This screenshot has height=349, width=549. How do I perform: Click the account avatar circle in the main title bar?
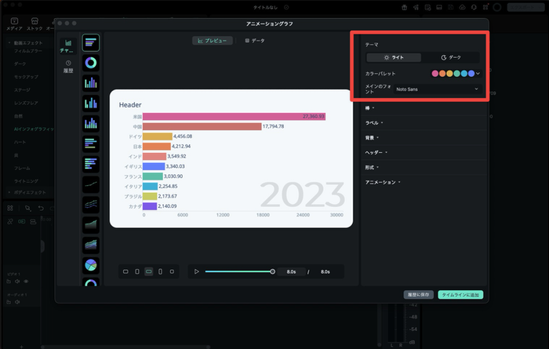pos(496,7)
